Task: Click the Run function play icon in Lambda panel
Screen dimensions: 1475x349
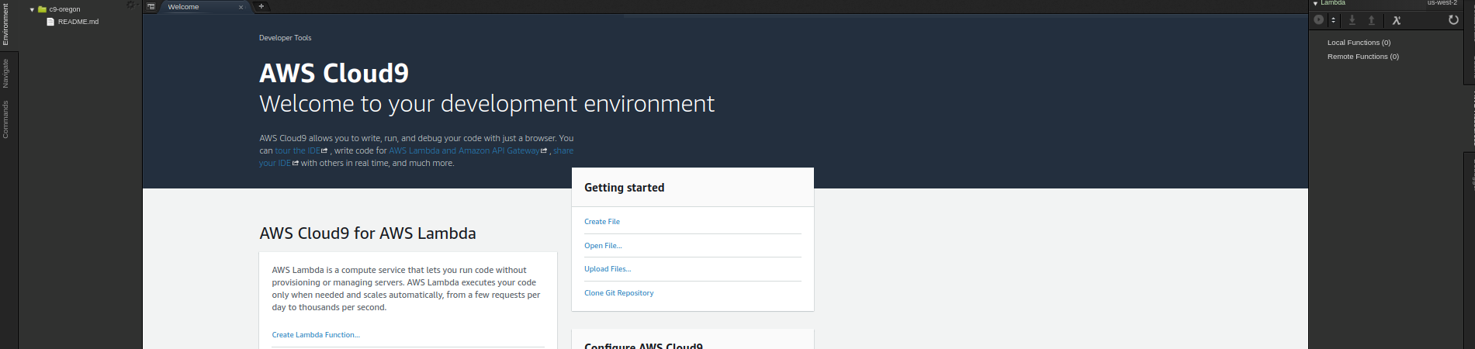Action: pos(1318,20)
